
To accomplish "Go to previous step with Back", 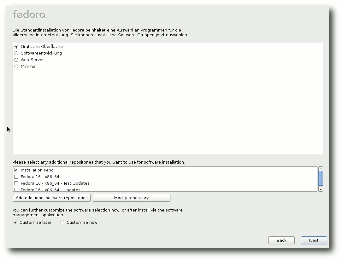I will tap(281, 241).
